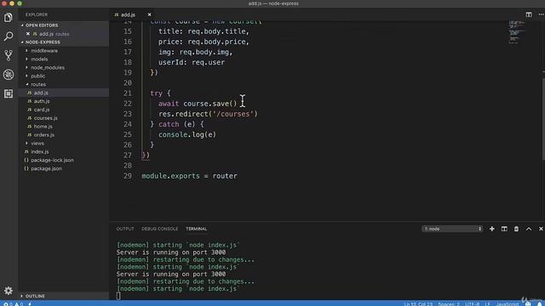545x306 pixels.
Task: Expand the public folder
Action: (37, 76)
